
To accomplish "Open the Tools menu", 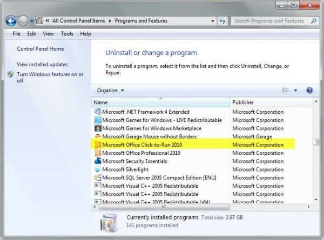I will point(67,33).
